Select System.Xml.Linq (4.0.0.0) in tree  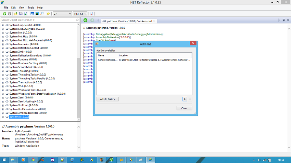[x=24, y=105]
